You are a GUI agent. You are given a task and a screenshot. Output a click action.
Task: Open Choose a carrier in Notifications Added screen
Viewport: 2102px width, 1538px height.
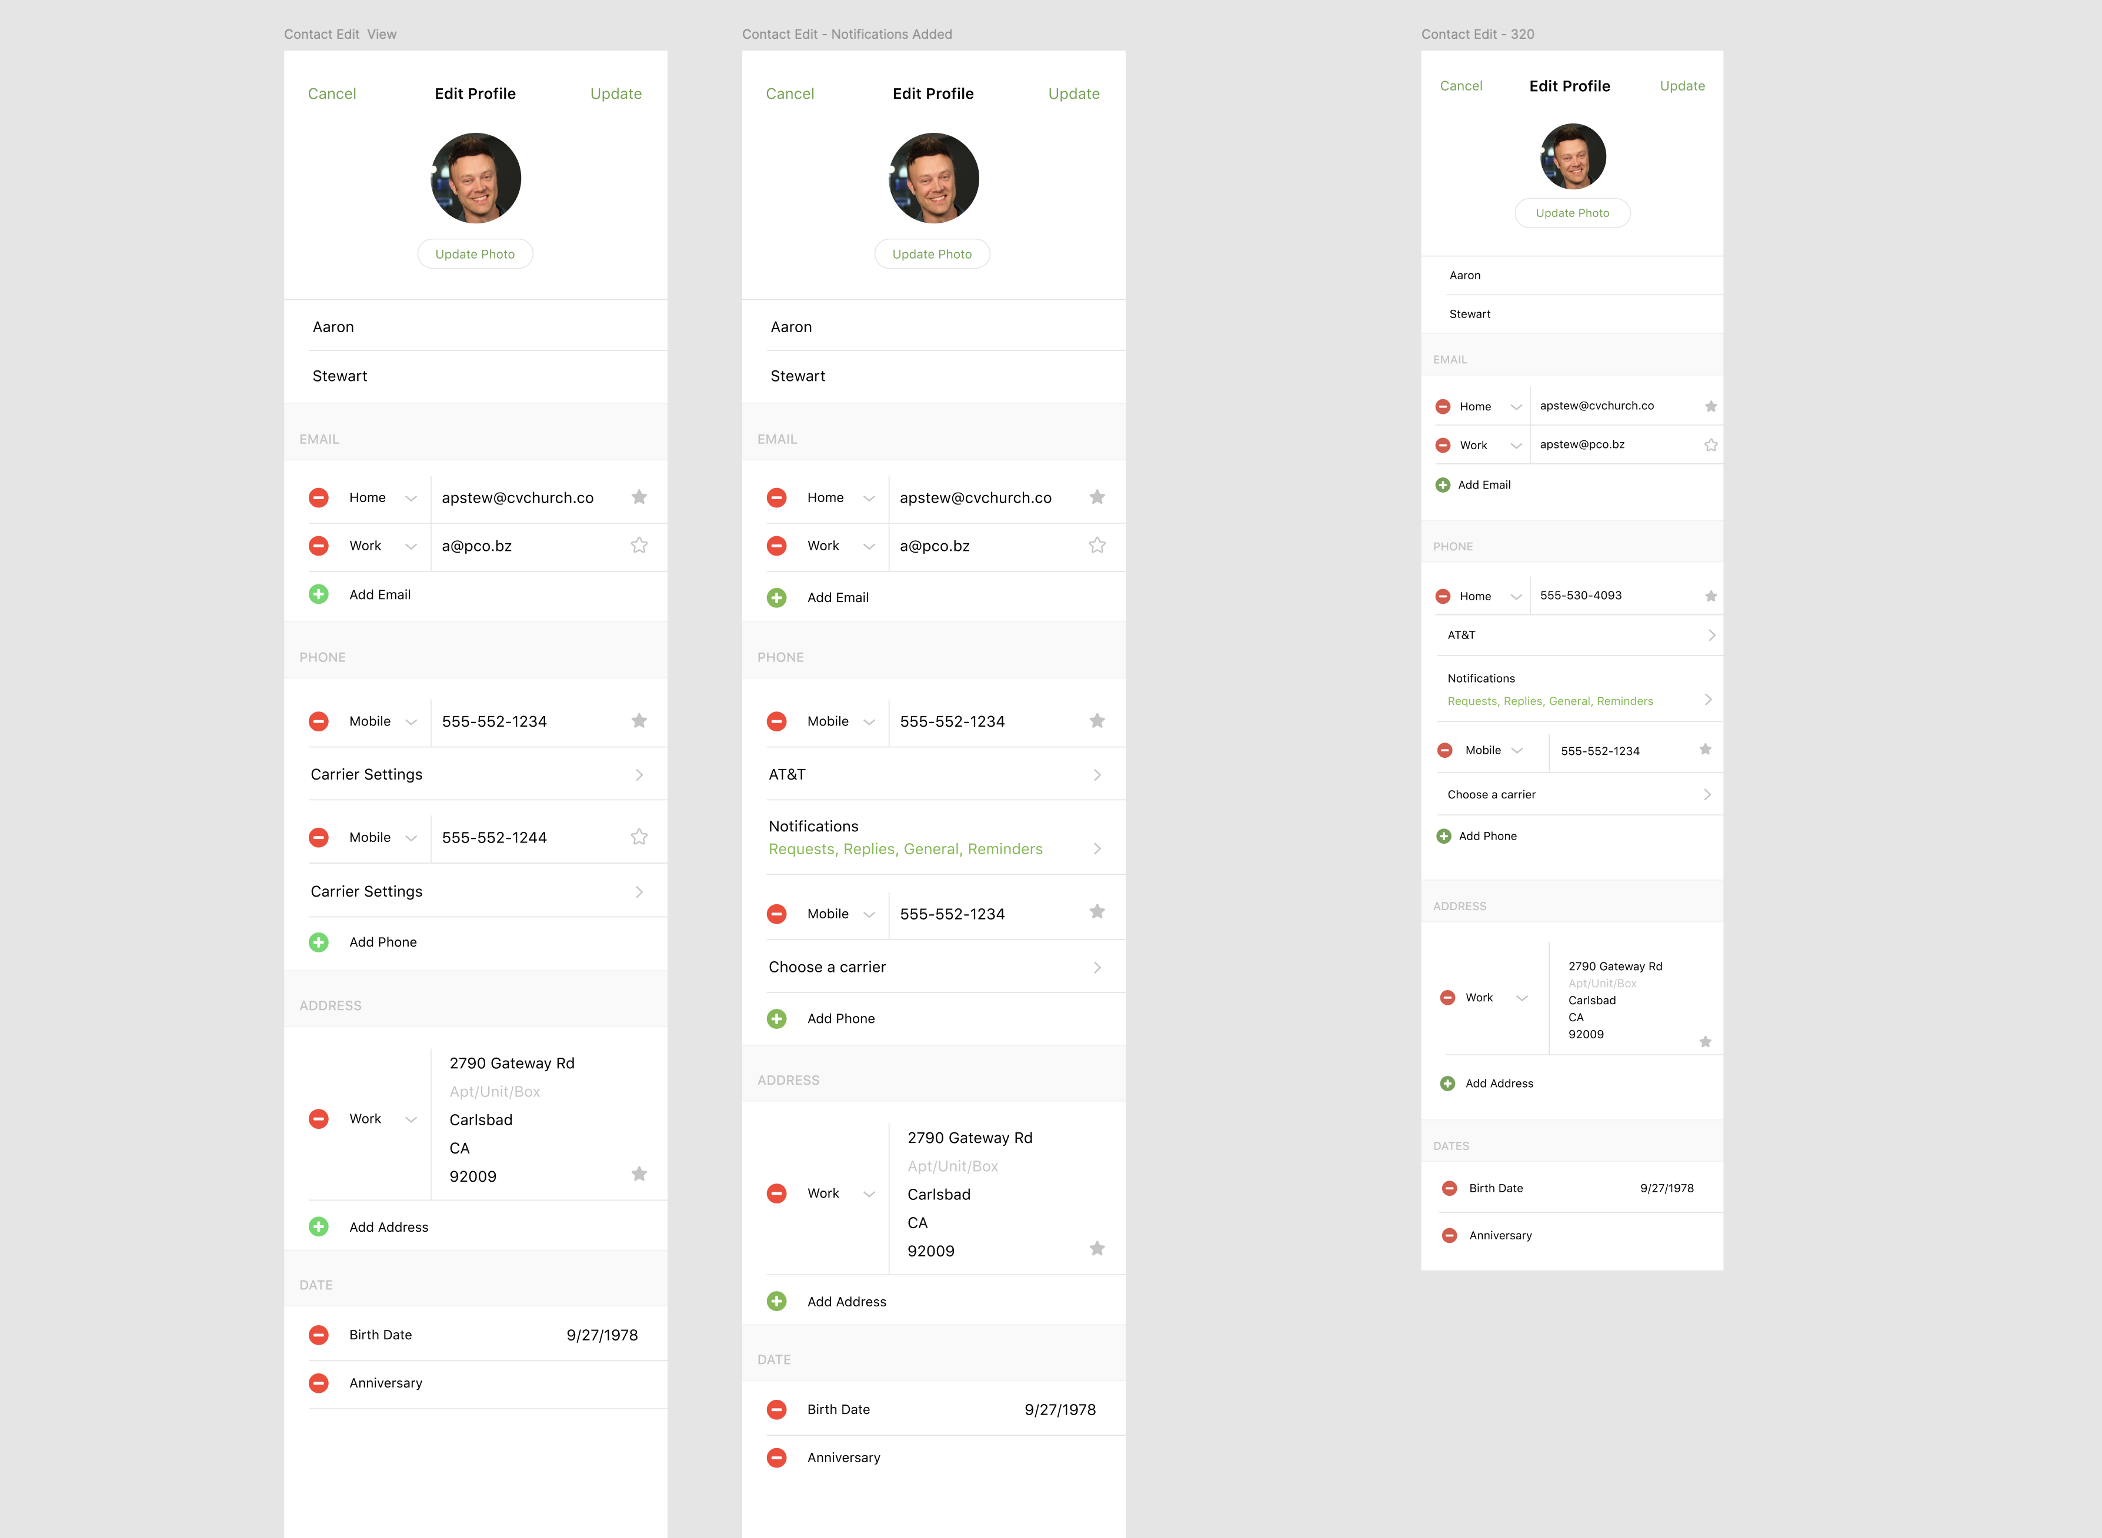click(x=946, y=967)
